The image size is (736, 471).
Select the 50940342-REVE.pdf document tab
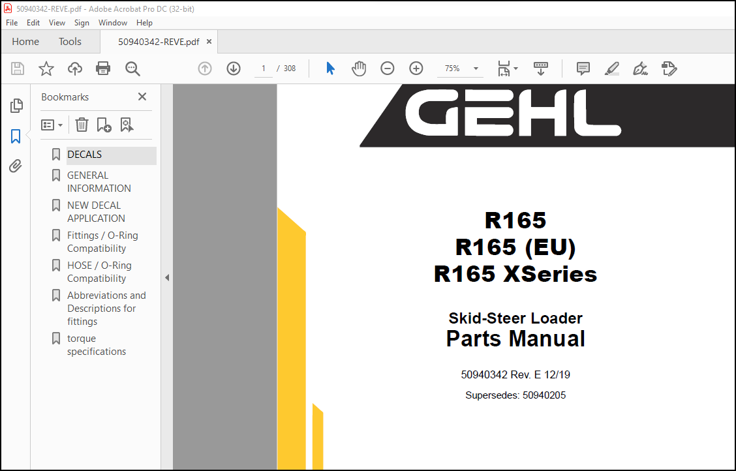click(x=159, y=42)
